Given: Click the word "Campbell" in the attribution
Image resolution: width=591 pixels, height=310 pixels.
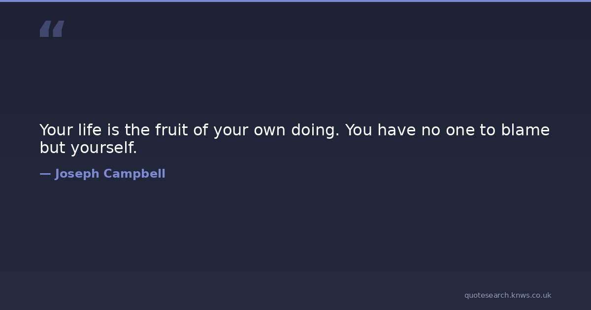Looking at the screenshot, I should 134,174.
